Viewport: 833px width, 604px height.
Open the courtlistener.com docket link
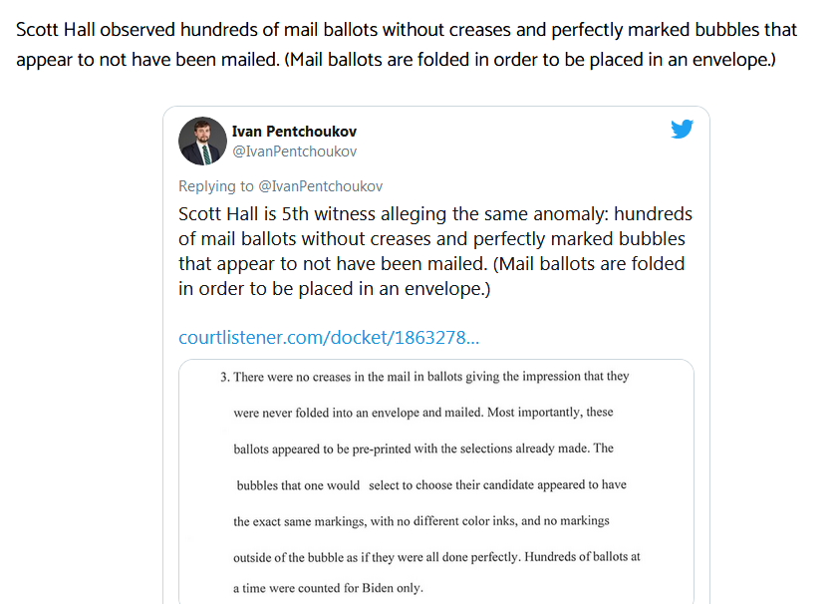[329, 337]
